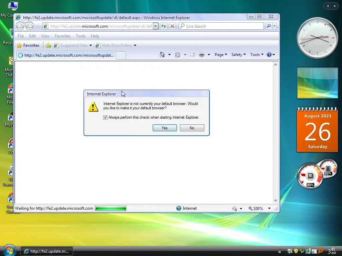Screen dimensions: 342x256
Task: Open the command bar Tools button
Action: [x=257, y=55]
